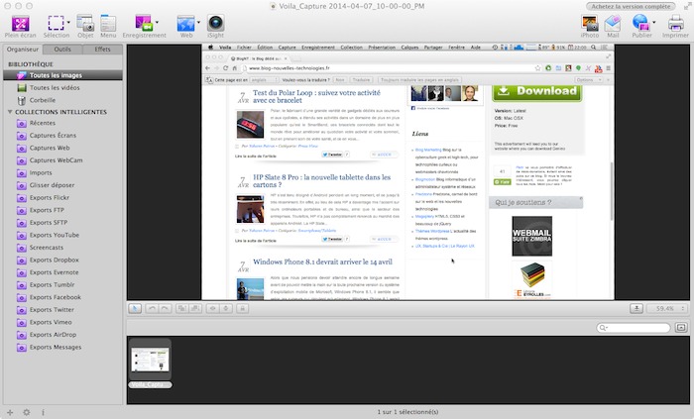Choose the Objet capture tool
This screenshot has width=694, height=419.
coord(85,23)
